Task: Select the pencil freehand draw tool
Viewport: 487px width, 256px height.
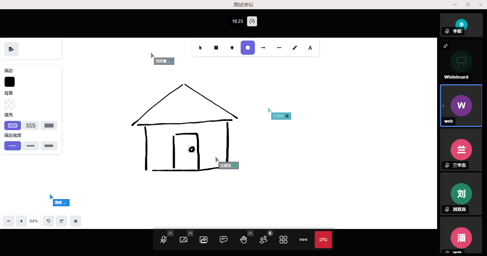Action: coord(295,48)
